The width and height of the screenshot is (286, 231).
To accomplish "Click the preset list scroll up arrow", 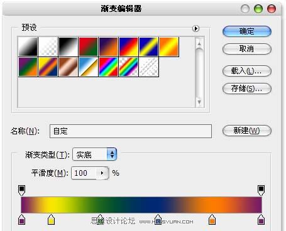I will coord(199,43).
